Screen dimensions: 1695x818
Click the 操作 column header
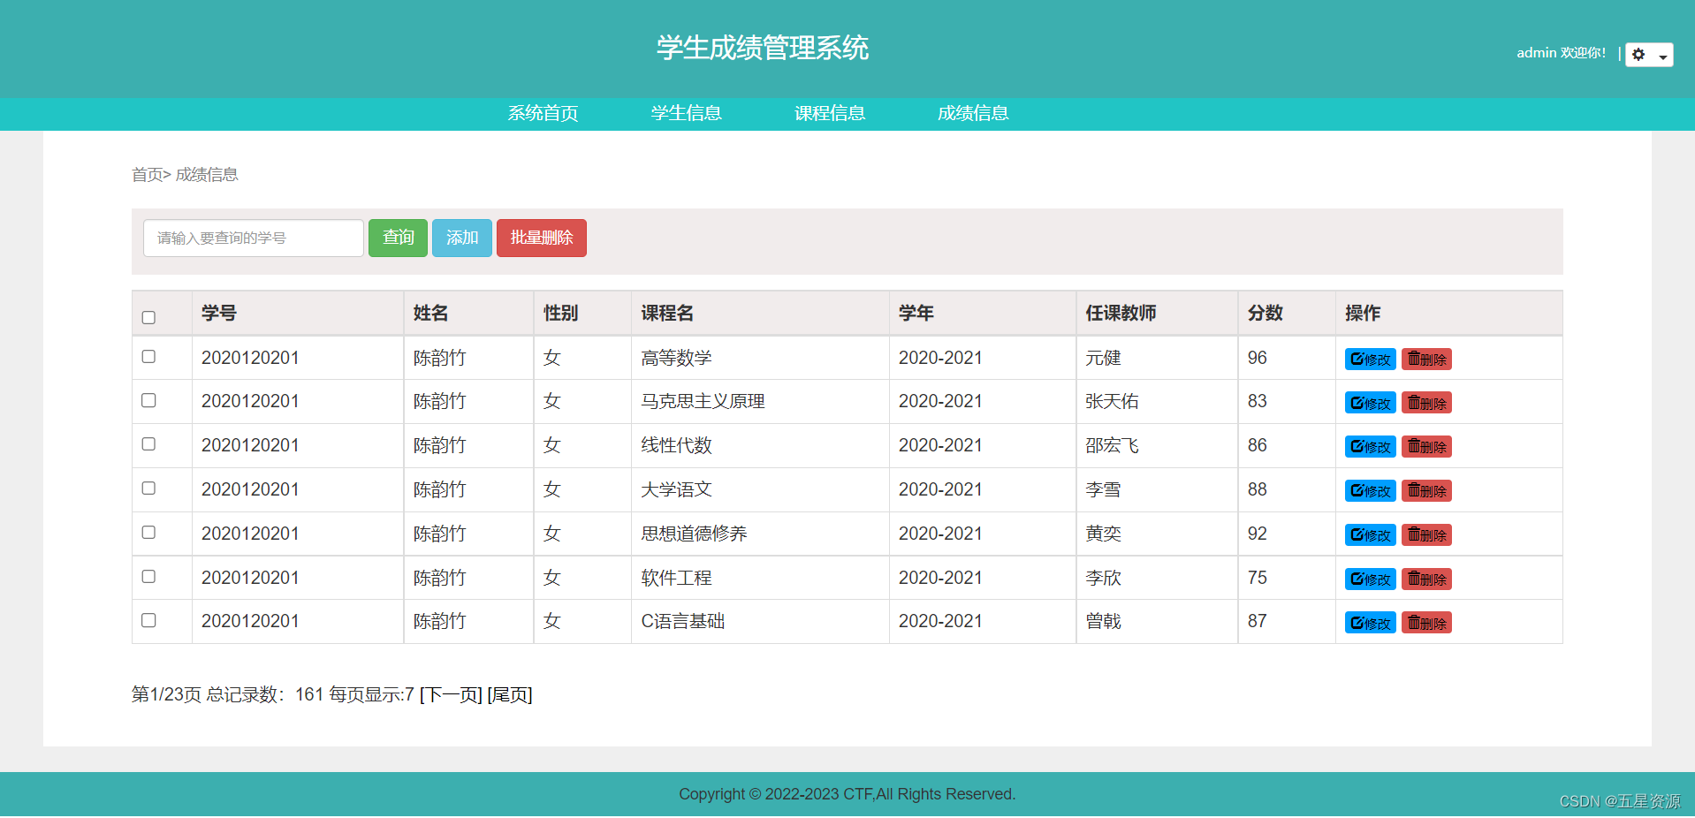click(x=1363, y=314)
